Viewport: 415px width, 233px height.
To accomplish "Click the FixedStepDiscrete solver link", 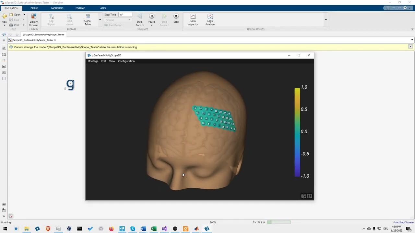I will coord(403,223).
